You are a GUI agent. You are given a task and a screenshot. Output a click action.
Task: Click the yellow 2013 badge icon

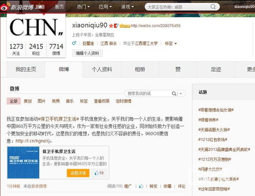125,26
